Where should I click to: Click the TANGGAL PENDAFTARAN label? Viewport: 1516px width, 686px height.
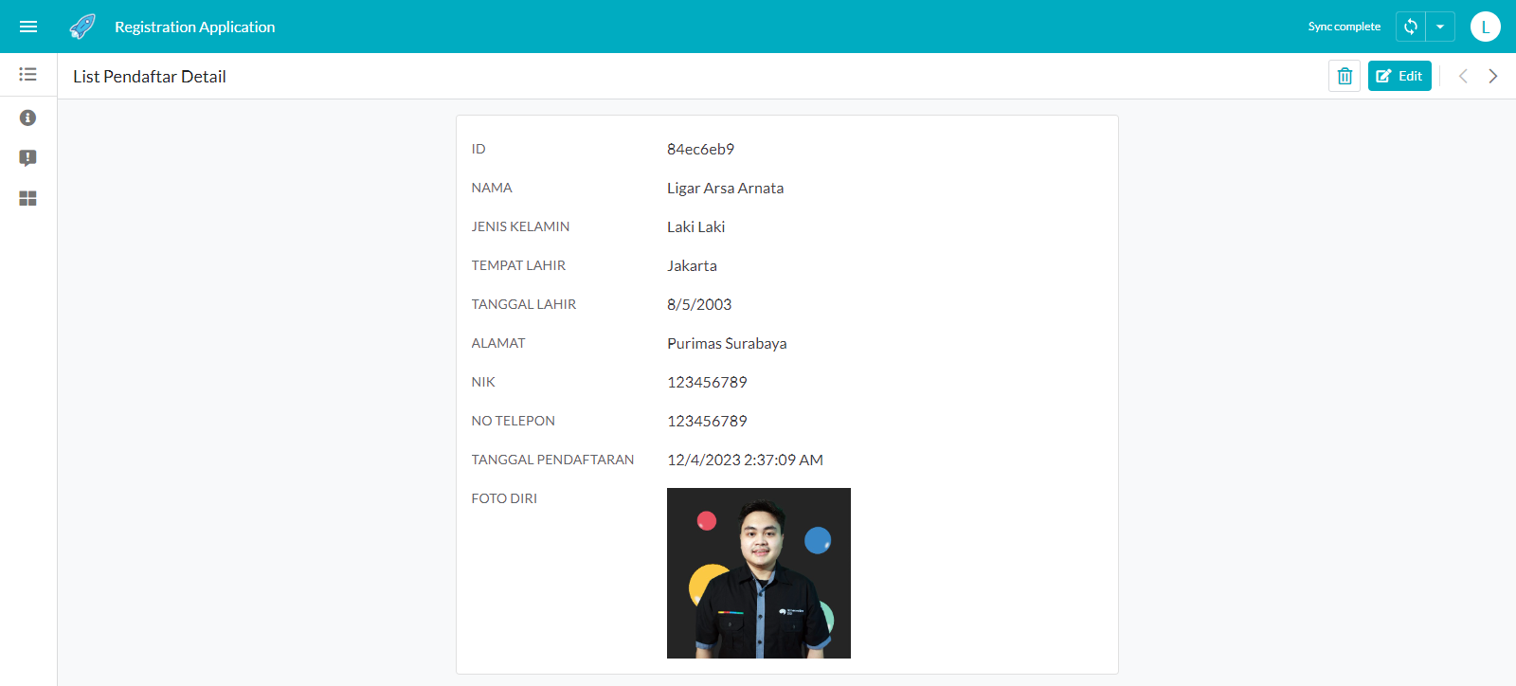click(x=552, y=460)
